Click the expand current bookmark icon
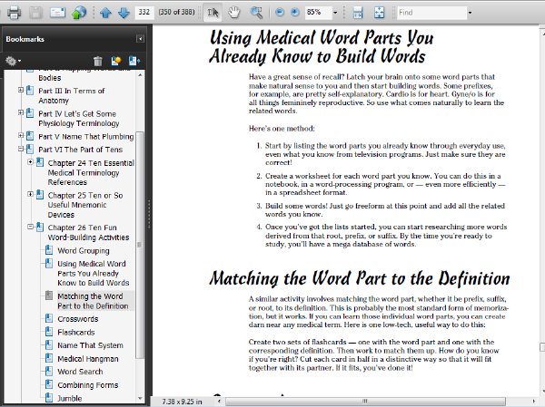Viewport: 545px width, 407px height. click(134, 61)
